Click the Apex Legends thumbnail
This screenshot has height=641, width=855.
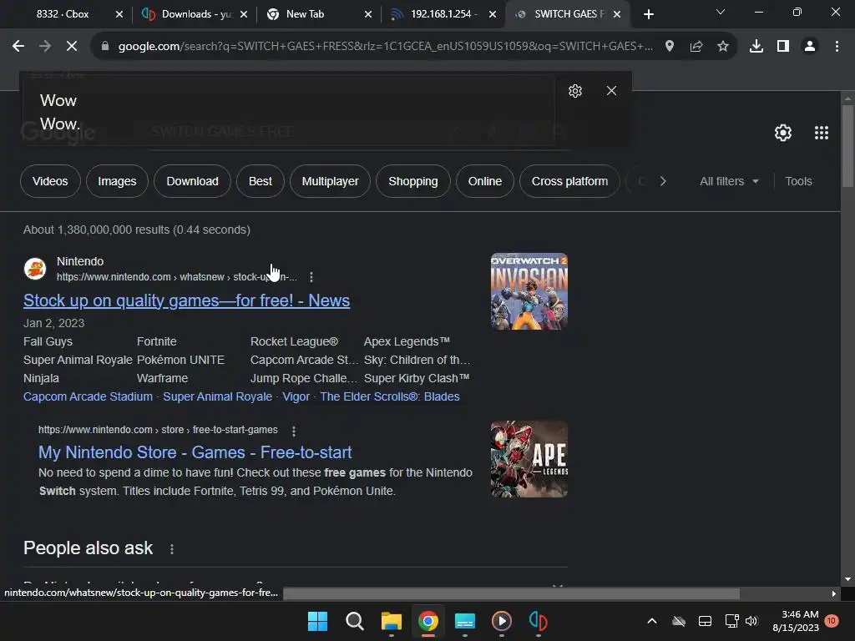pos(529,459)
